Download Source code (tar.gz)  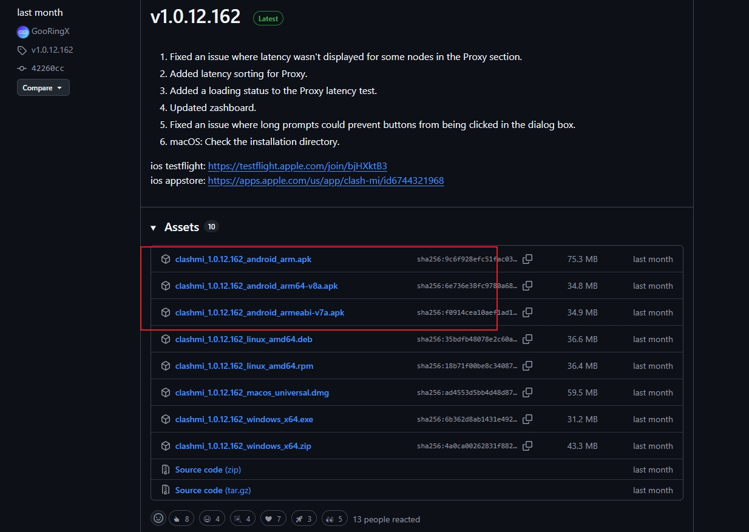pos(212,490)
